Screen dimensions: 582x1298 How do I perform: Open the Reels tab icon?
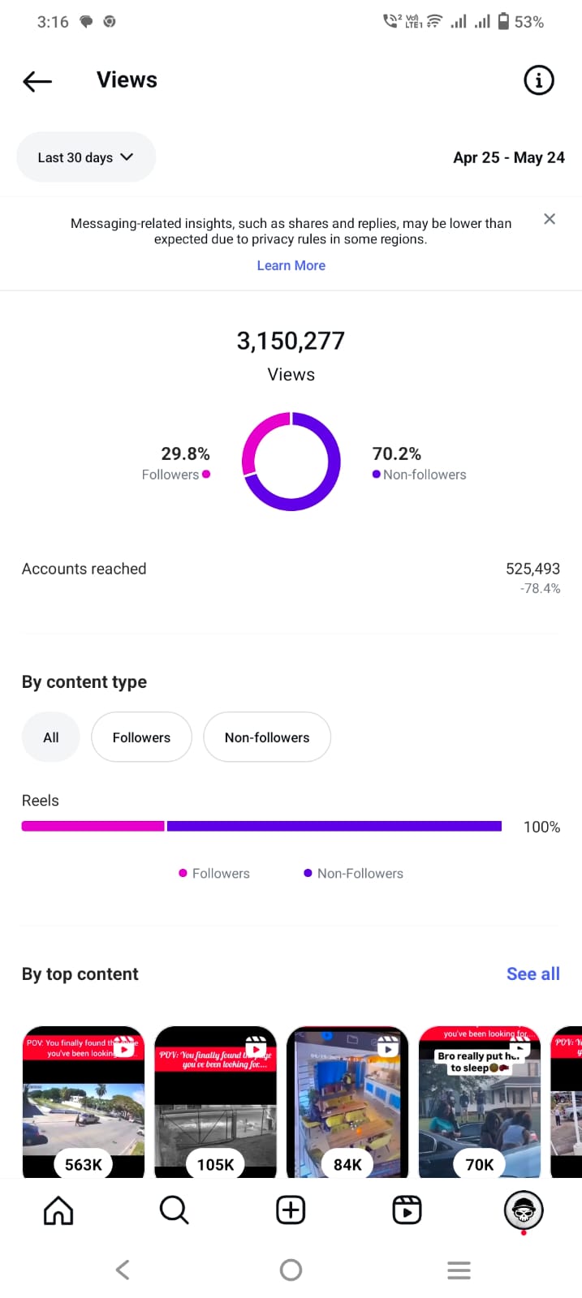tap(407, 1210)
